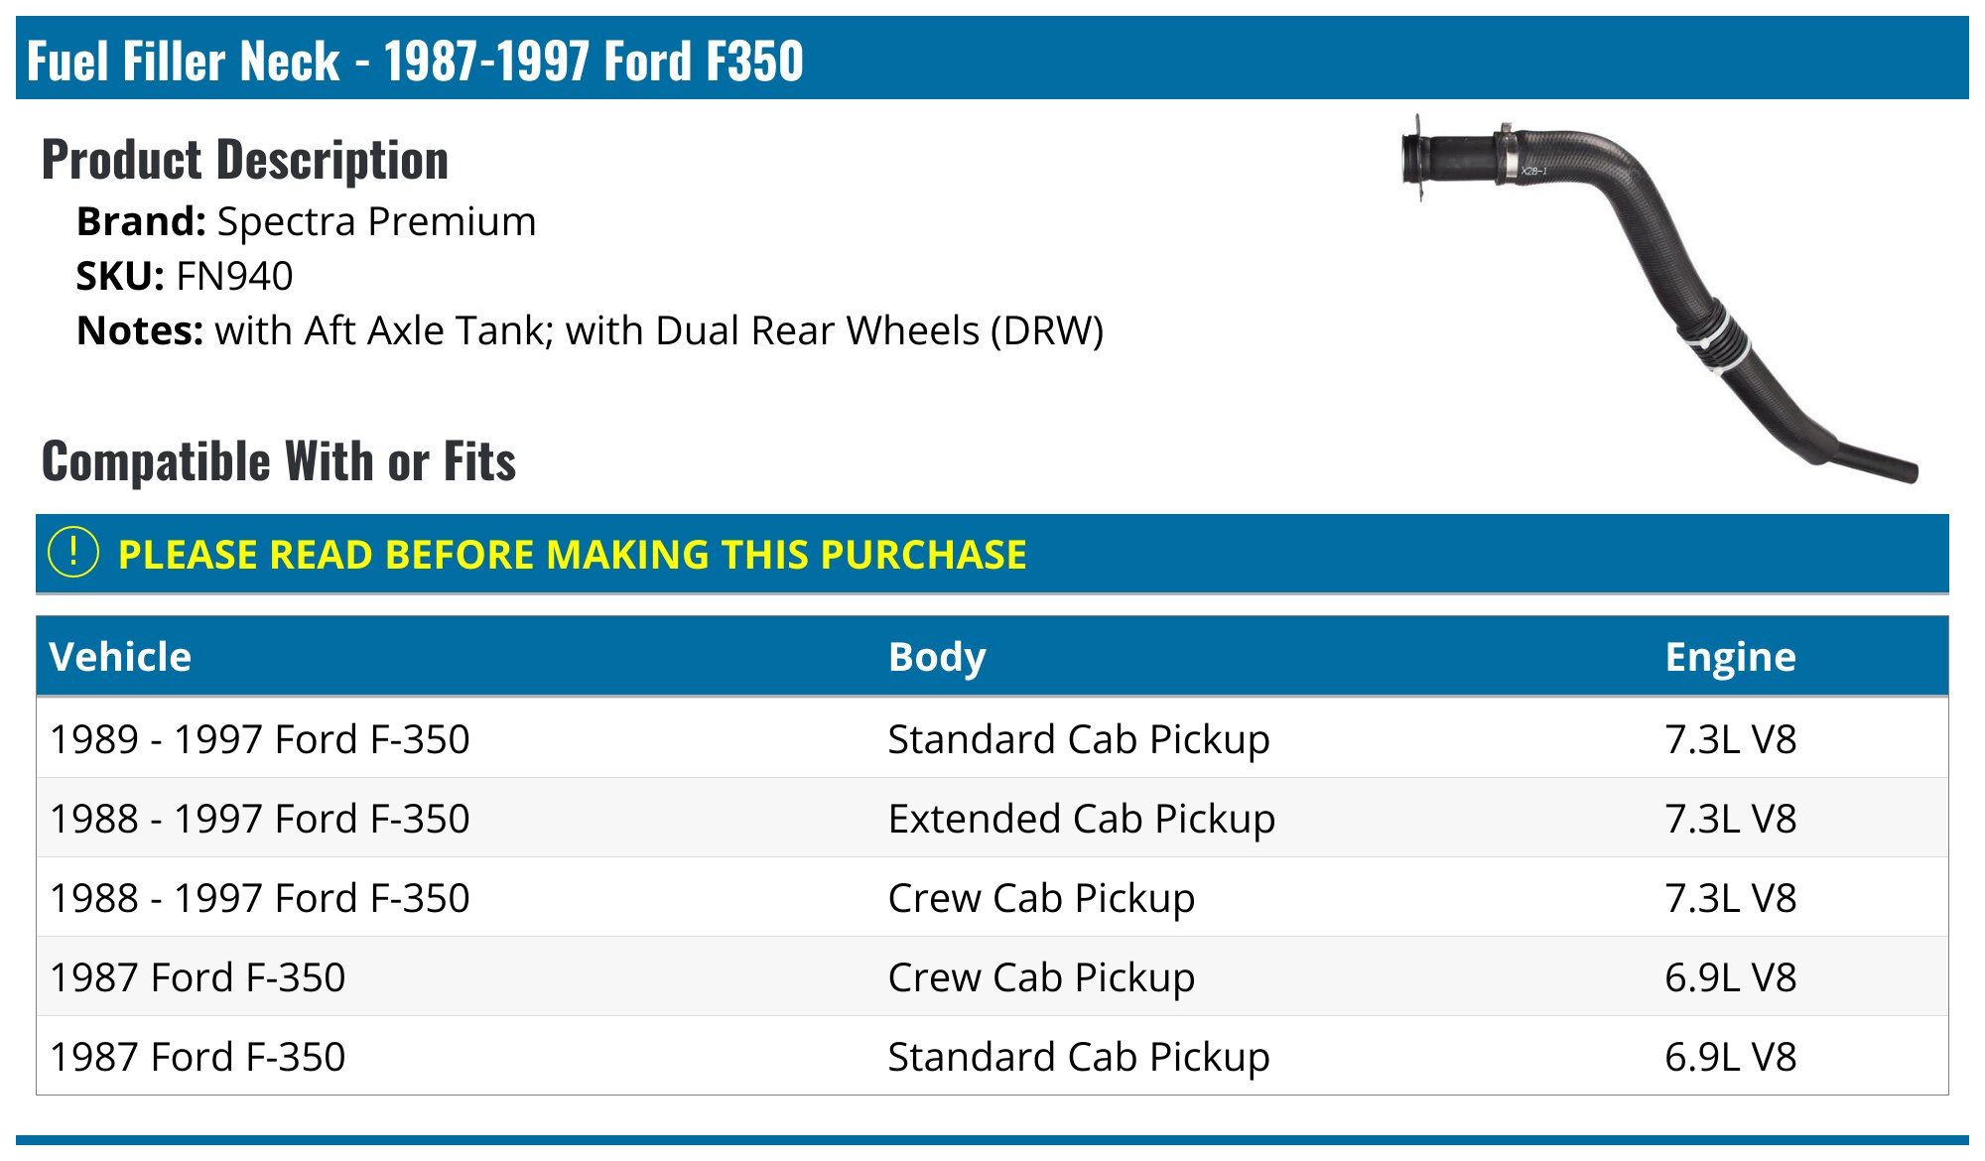Click the 1987 Crew Cab Pickup row
1985x1161 pixels.
(x=198, y=977)
